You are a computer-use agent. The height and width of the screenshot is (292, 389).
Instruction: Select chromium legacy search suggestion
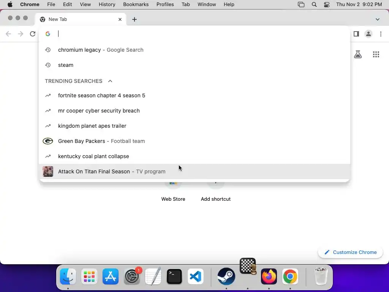pos(194,50)
